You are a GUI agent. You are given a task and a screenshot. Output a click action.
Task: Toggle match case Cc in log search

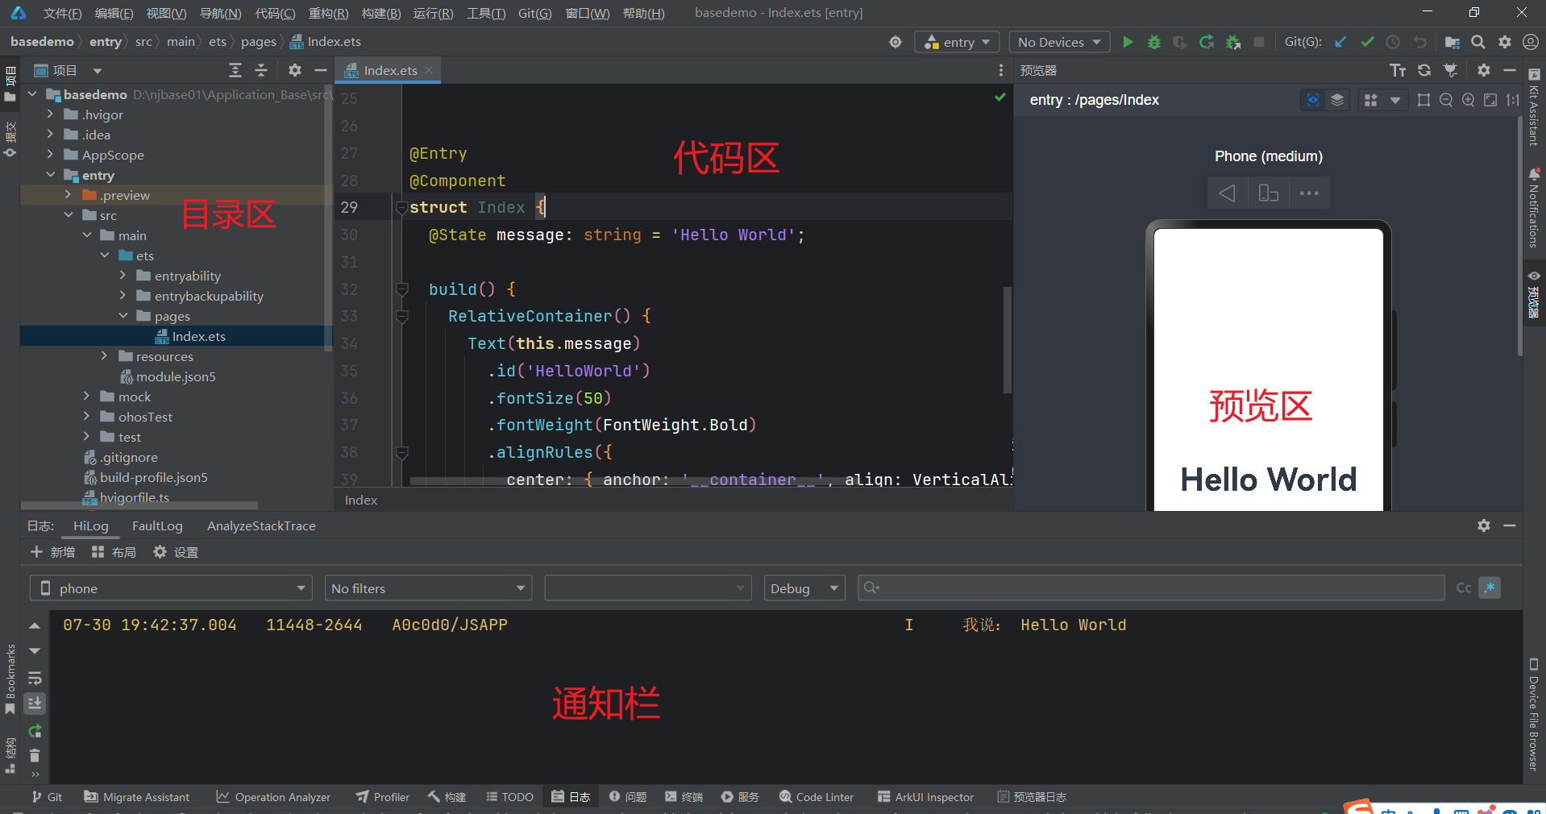tap(1464, 588)
